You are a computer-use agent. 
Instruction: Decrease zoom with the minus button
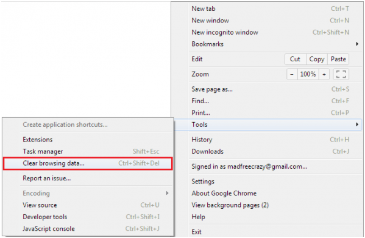coord(292,74)
